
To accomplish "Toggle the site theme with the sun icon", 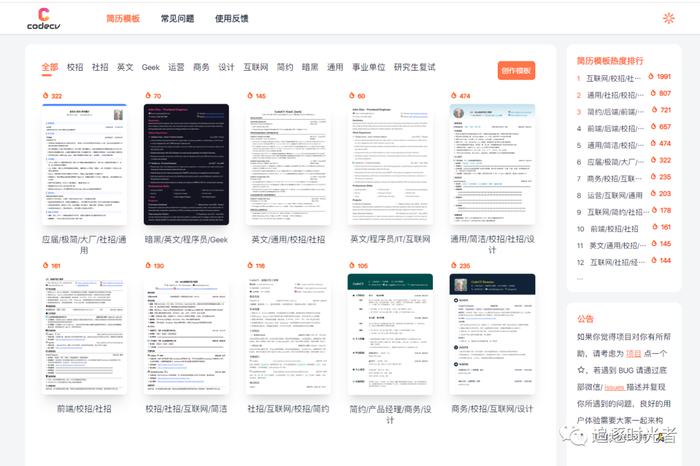I will pos(668,18).
